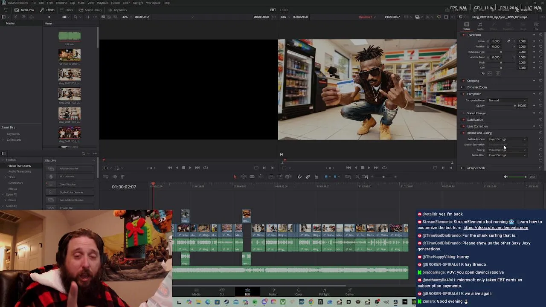The height and width of the screenshot is (307, 546).
Task: Open the Resize Filter dropdown
Action: point(507,155)
